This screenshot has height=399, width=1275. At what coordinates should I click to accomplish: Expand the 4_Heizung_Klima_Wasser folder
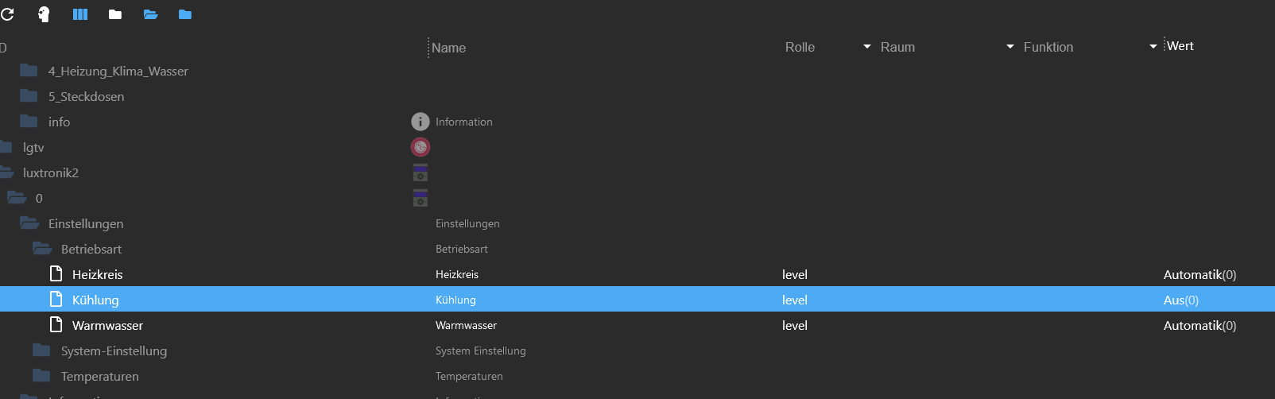click(29, 71)
